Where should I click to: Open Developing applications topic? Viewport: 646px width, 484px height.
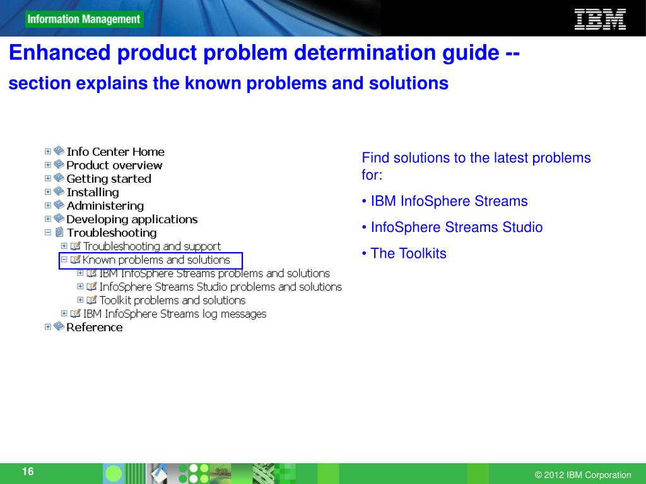click(x=132, y=219)
